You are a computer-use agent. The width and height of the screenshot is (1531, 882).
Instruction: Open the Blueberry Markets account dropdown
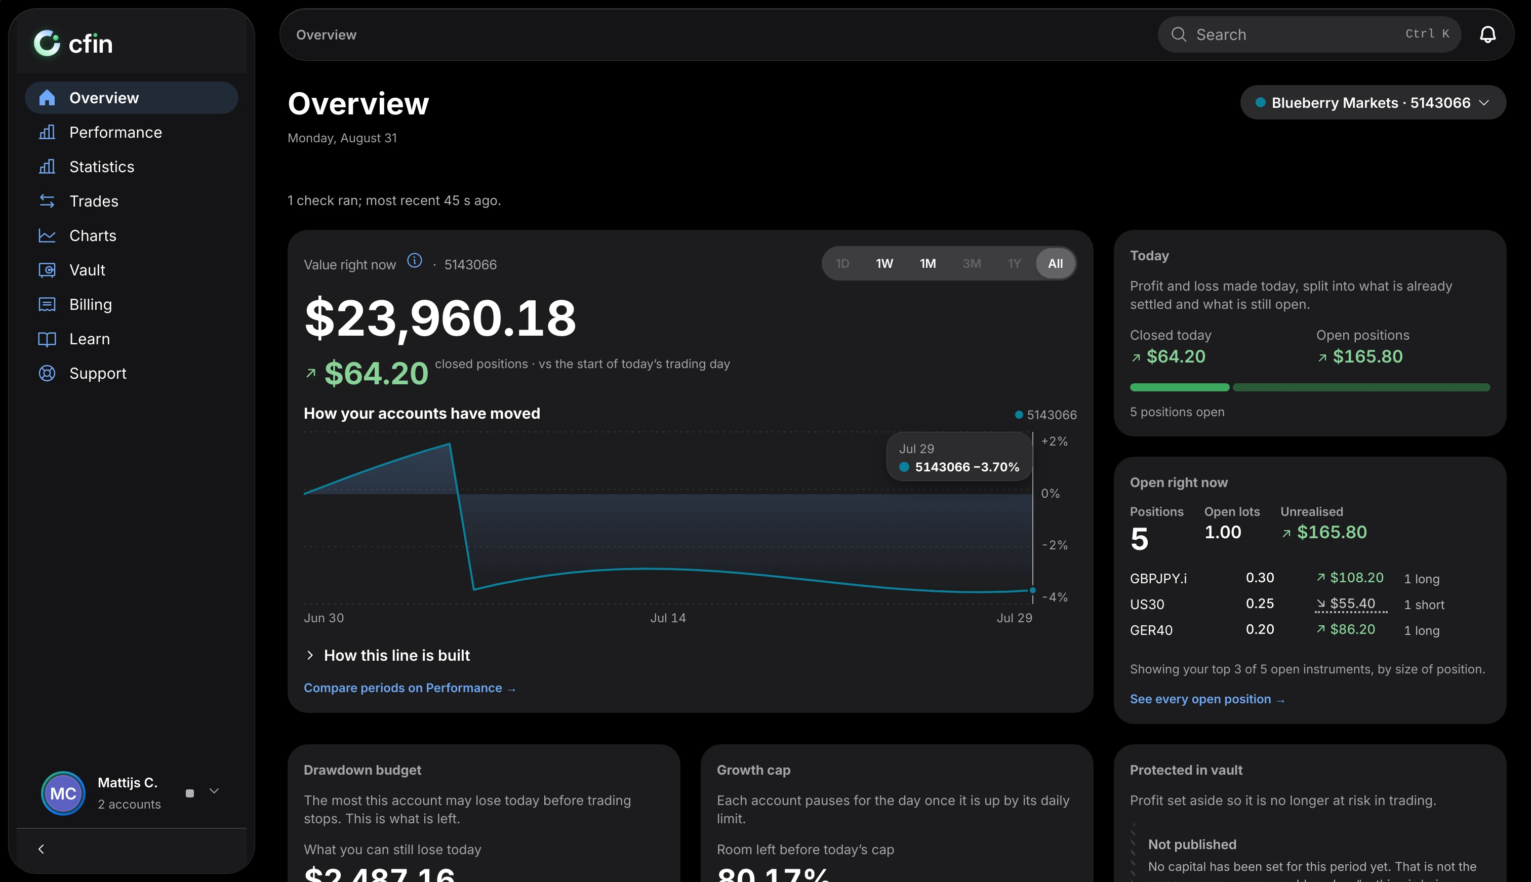(1373, 102)
